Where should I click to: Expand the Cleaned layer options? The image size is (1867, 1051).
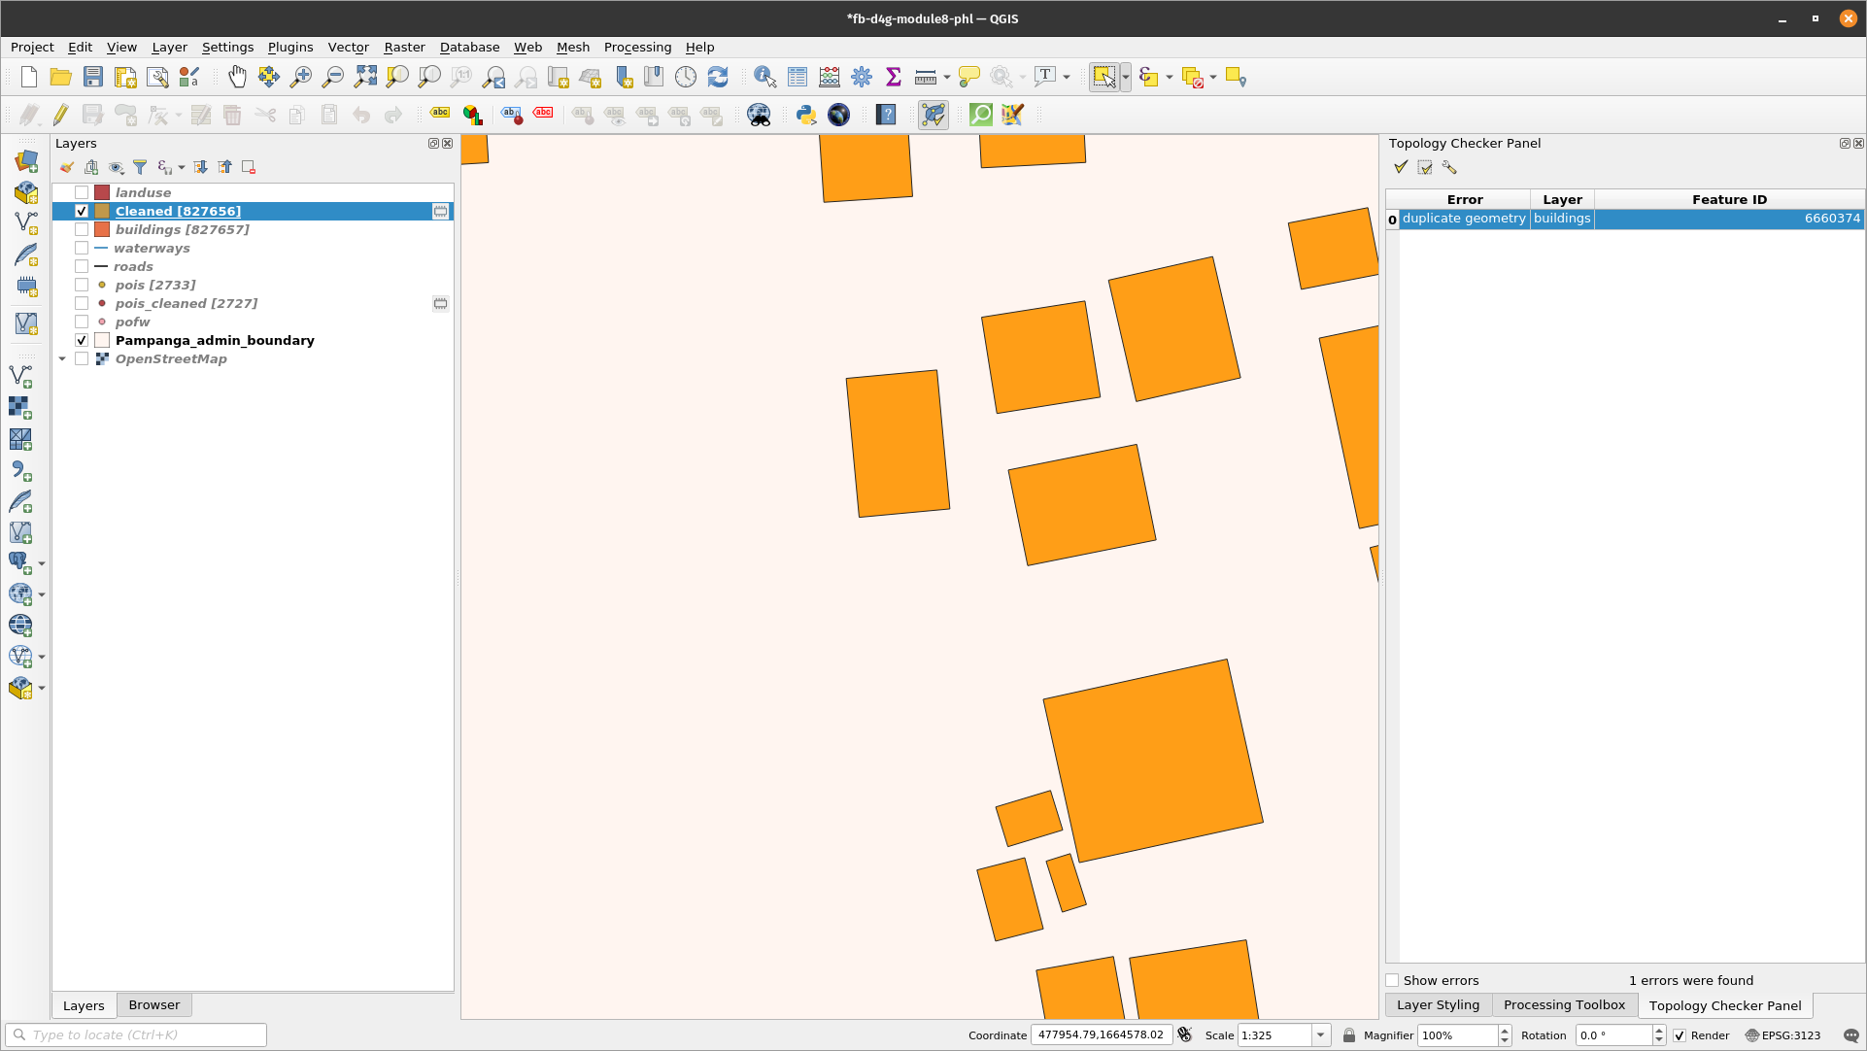(61, 210)
